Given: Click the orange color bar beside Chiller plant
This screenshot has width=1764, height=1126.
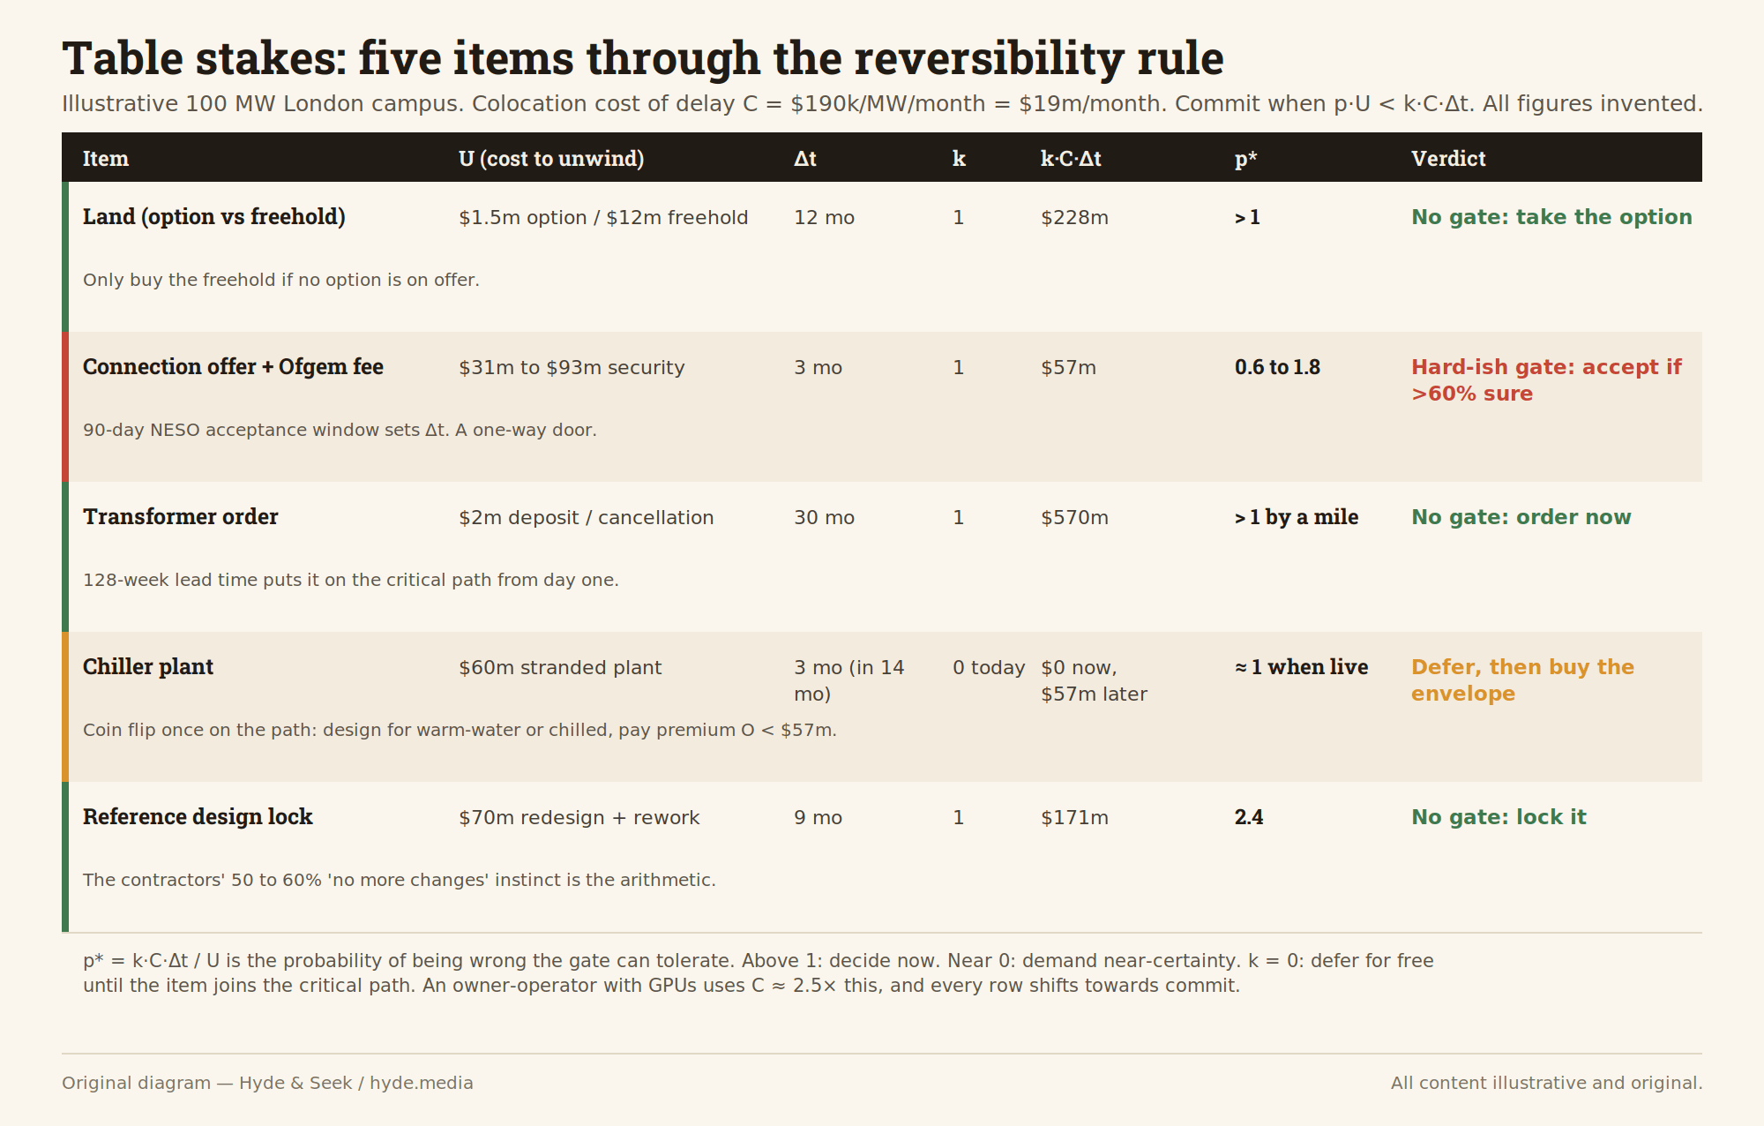Looking at the screenshot, I should 65,707.
